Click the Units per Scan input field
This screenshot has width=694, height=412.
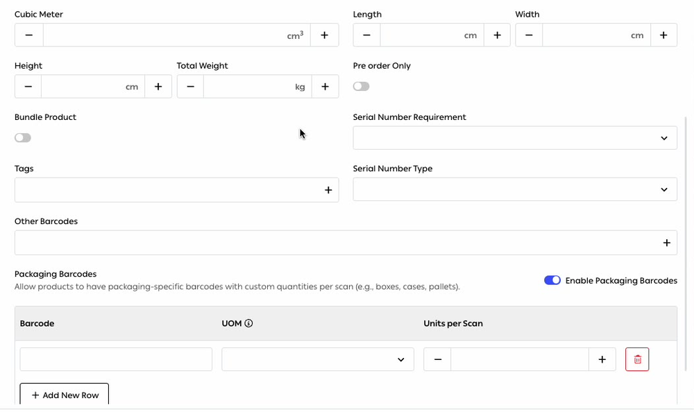pos(520,359)
